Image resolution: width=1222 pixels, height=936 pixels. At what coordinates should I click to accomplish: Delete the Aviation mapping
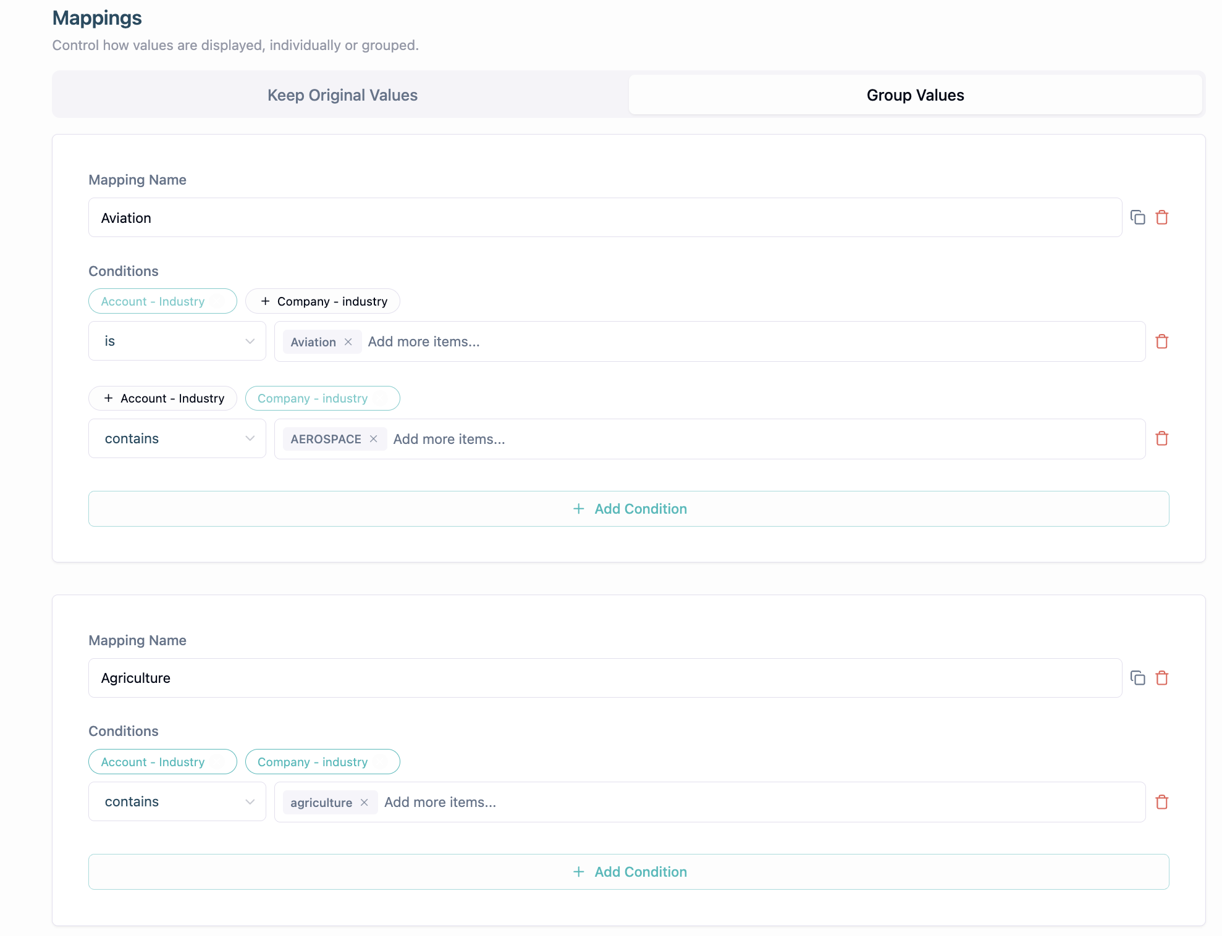click(1161, 217)
